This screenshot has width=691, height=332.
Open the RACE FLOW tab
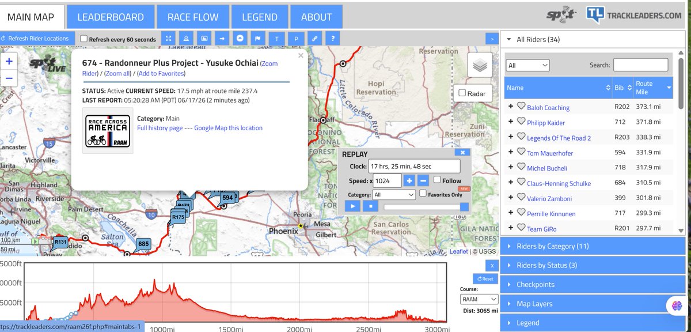[x=193, y=17]
